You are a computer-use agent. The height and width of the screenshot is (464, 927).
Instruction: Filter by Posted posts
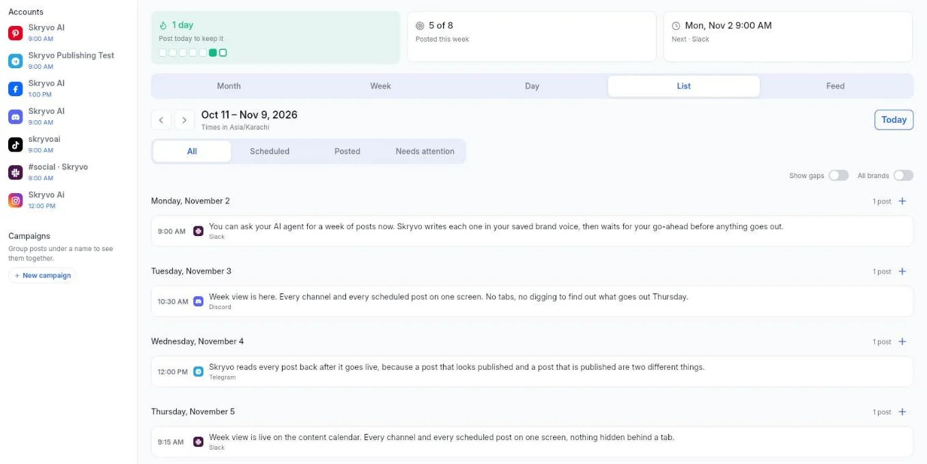(347, 151)
